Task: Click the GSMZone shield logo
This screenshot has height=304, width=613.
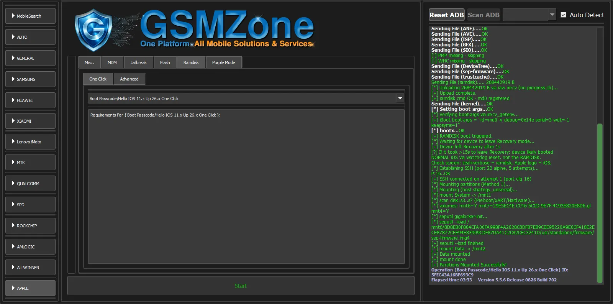Action: coord(93,30)
